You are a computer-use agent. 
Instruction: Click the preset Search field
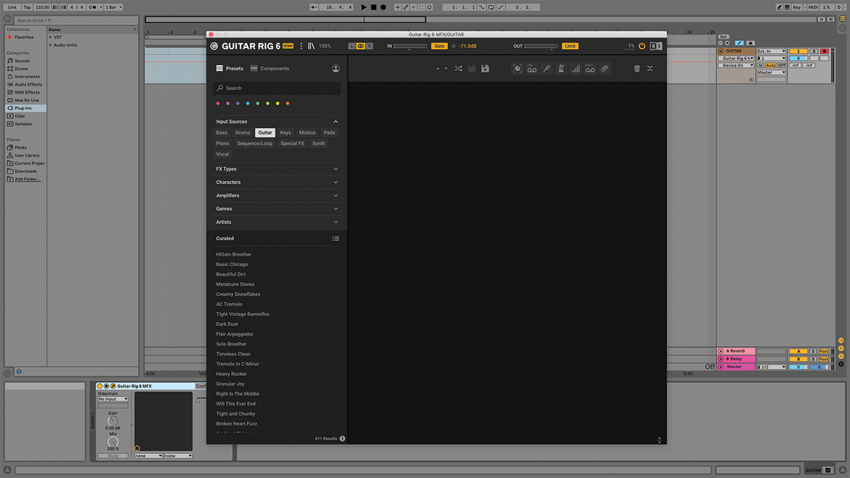coord(276,89)
